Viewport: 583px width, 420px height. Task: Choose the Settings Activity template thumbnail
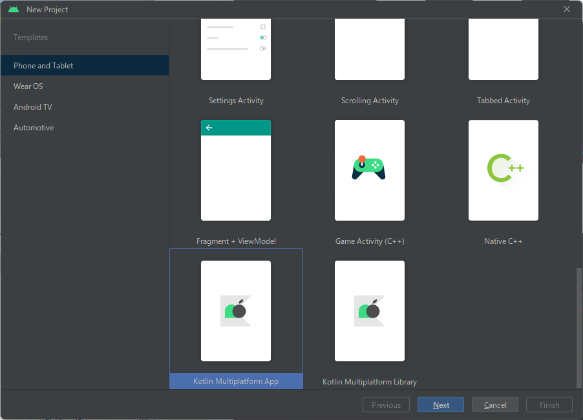236,49
